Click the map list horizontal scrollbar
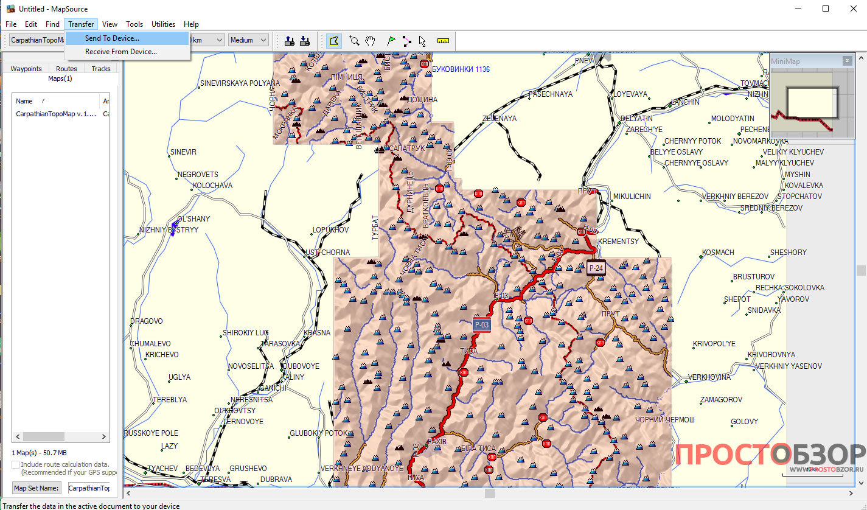This screenshot has height=510, width=867. coord(61,436)
